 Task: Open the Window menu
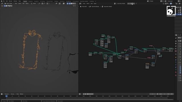15,1
